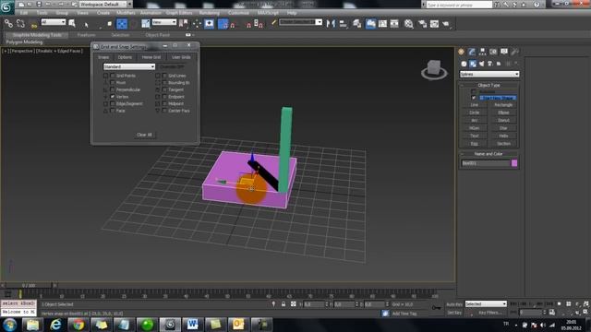Collapse the Object Type rollout
591x332 pixels.
click(488, 85)
